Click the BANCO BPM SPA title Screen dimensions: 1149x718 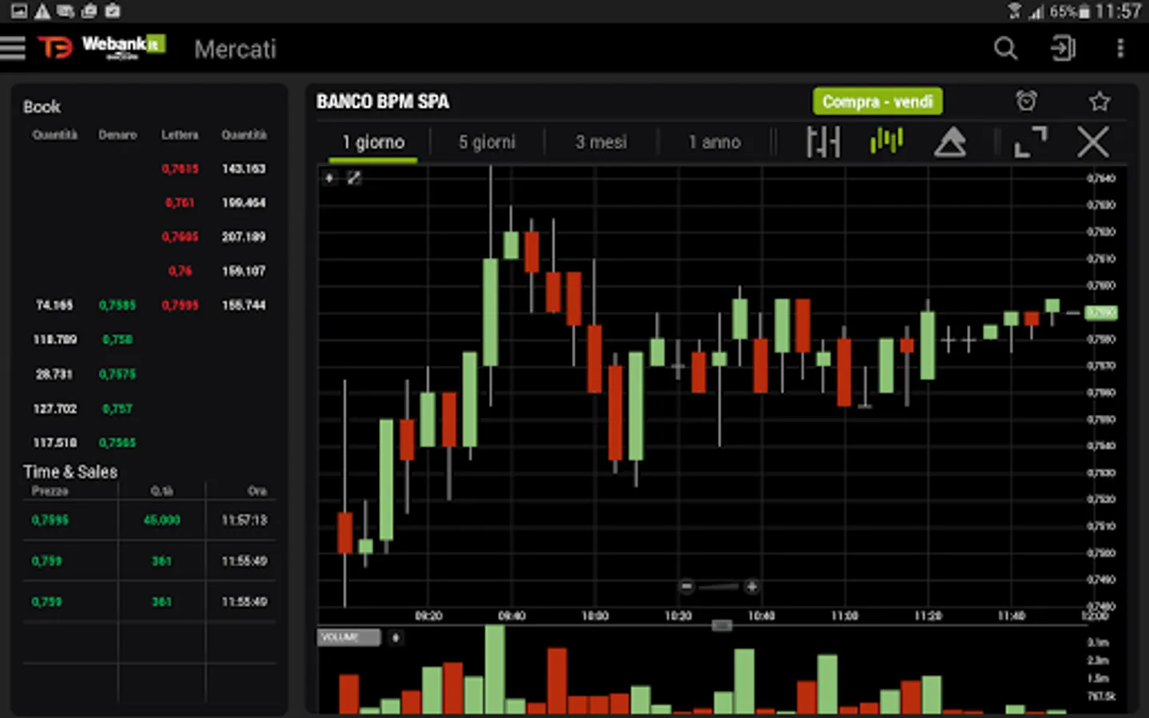point(383,101)
